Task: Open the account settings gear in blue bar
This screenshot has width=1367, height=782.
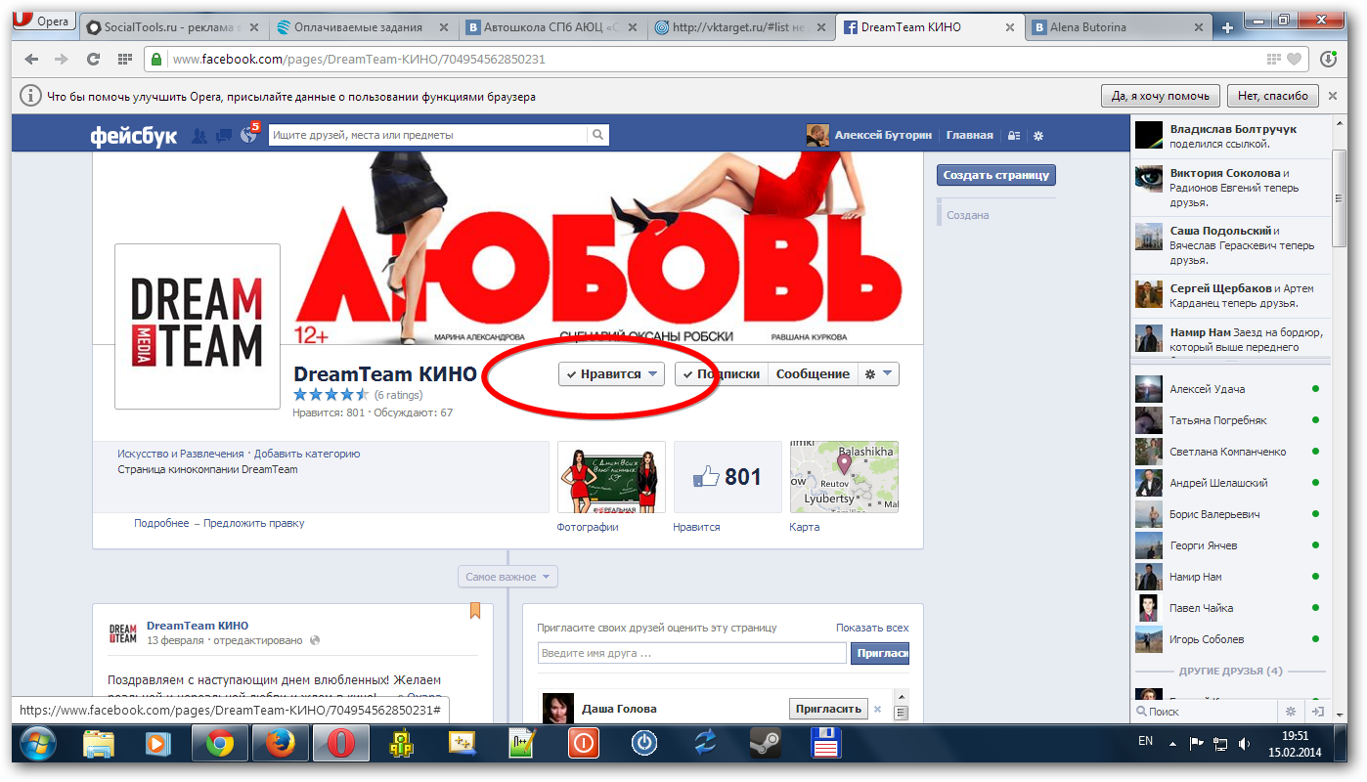Action: coord(1038,136)
